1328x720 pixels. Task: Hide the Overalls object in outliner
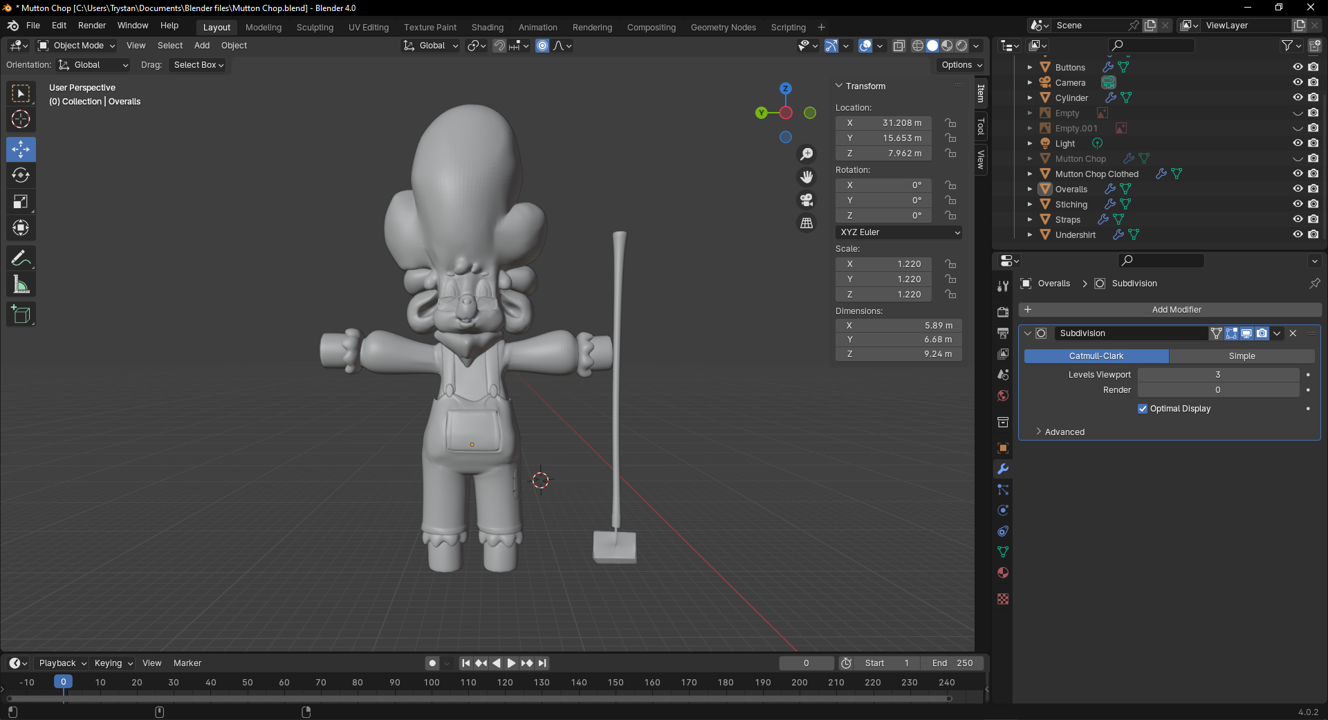(1298, 189)
